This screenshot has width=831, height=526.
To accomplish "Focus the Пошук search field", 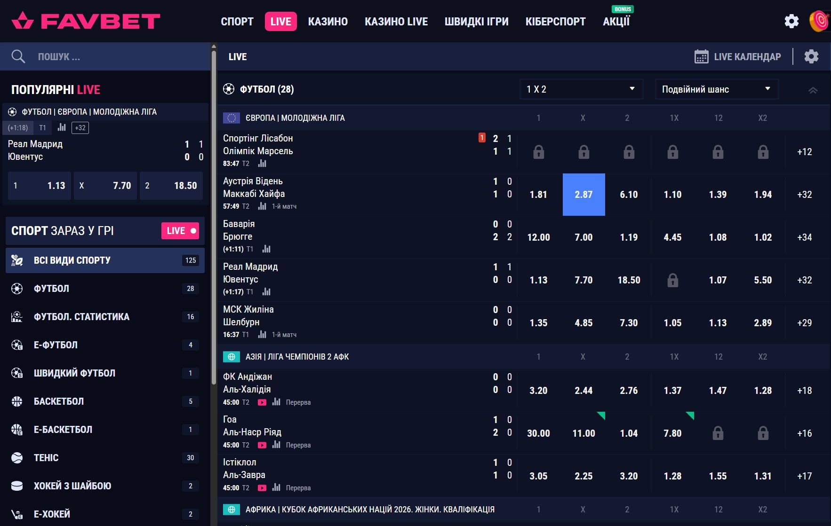I will (x=118, y=56).
